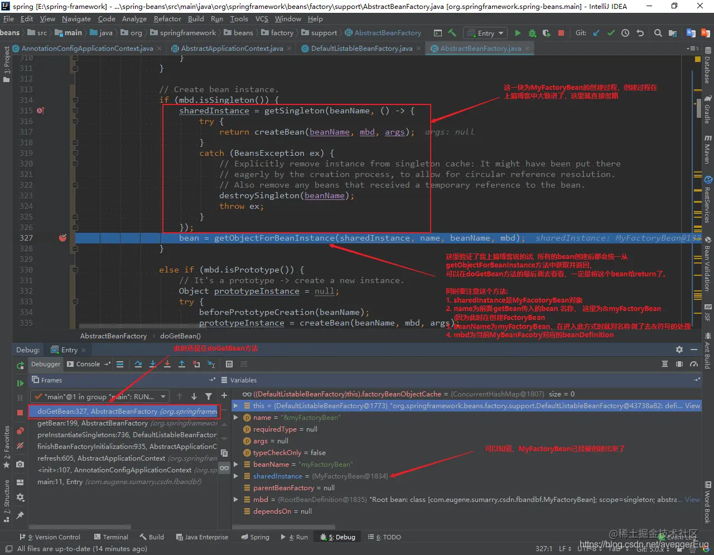Build project with the hammer icon

tap(452, 33)
